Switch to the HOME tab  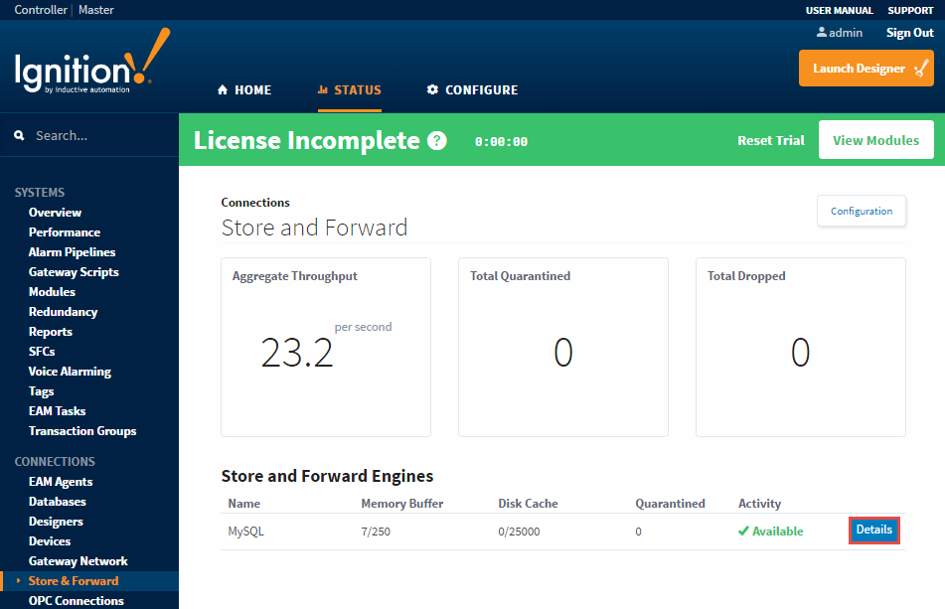(x=250, y=89)
